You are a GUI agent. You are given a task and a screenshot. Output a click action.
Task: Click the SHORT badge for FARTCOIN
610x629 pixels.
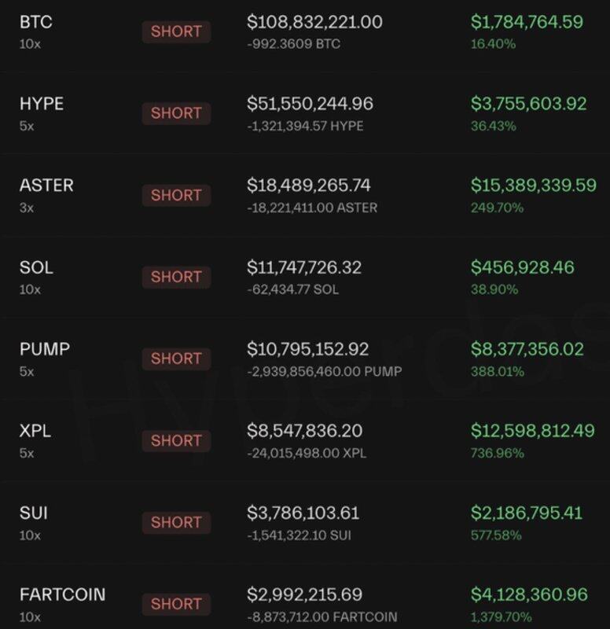coord(176,604)
